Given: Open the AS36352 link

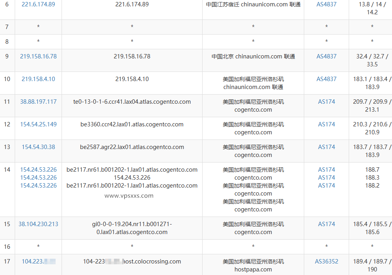Looking at the screenshot, I should pos(326,261).
